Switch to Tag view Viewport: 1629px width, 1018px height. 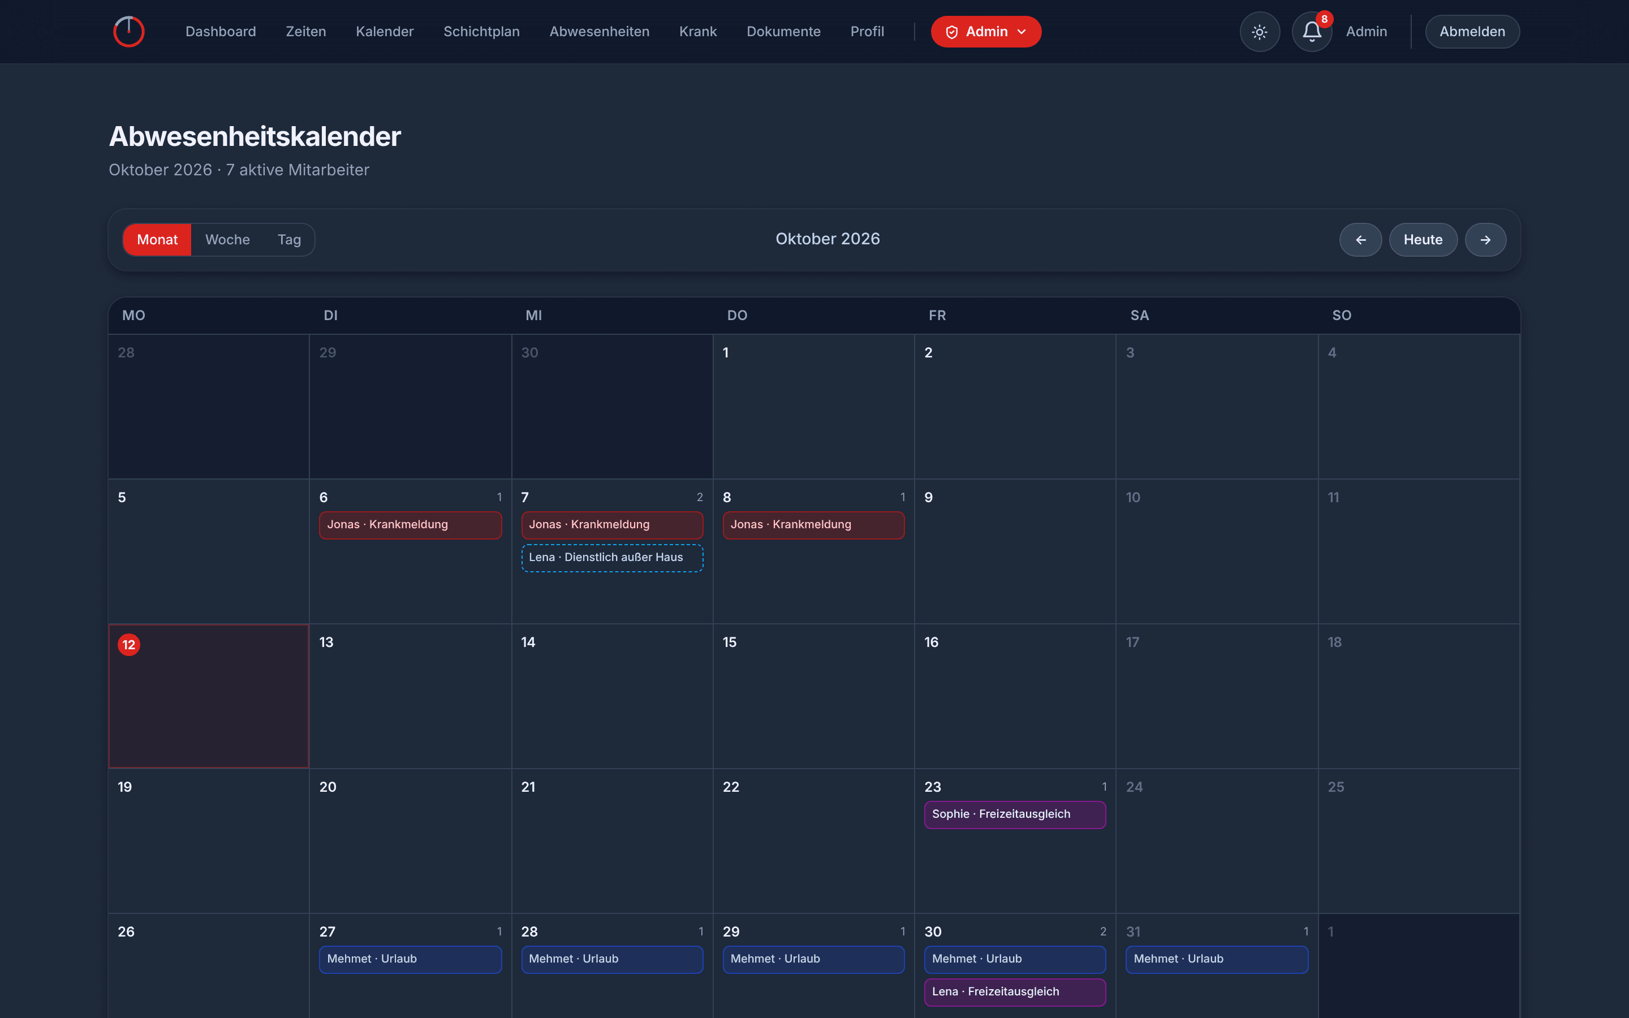(290, 240)
